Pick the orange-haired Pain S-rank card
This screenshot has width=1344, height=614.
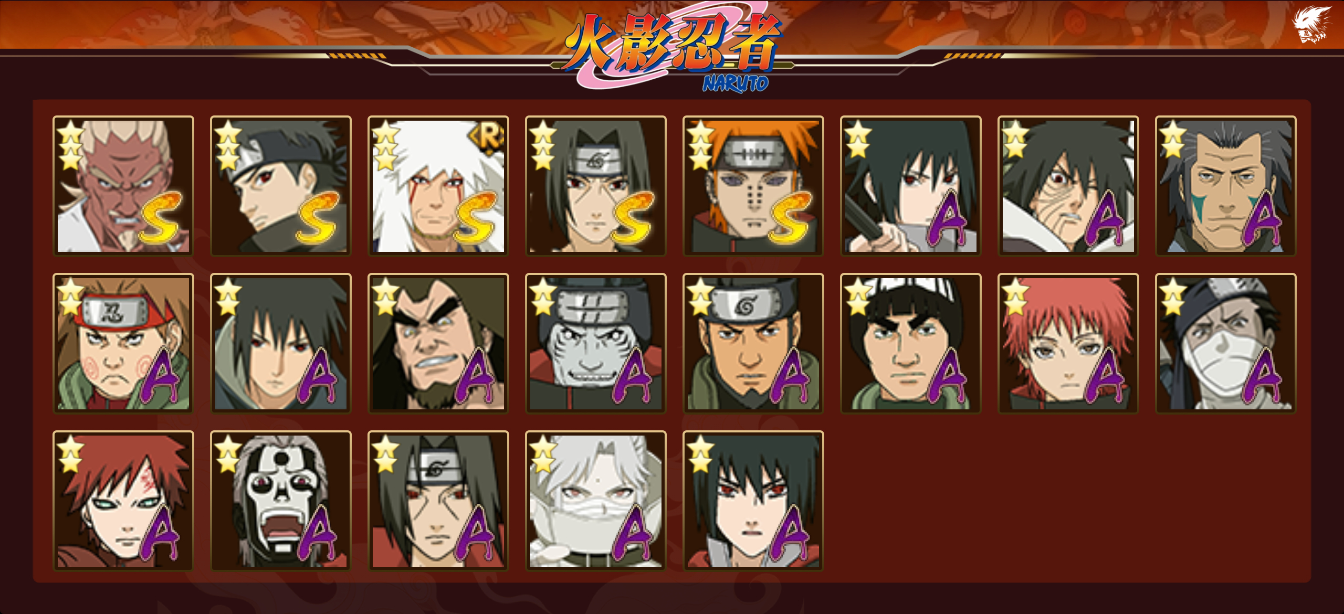753,186
